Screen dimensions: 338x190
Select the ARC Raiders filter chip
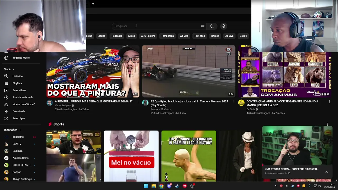(x=148, y=36)
